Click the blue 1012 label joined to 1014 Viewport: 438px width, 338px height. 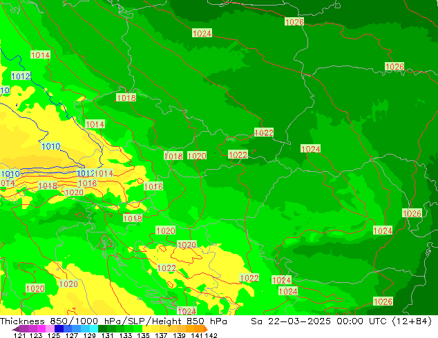[86, 173]
